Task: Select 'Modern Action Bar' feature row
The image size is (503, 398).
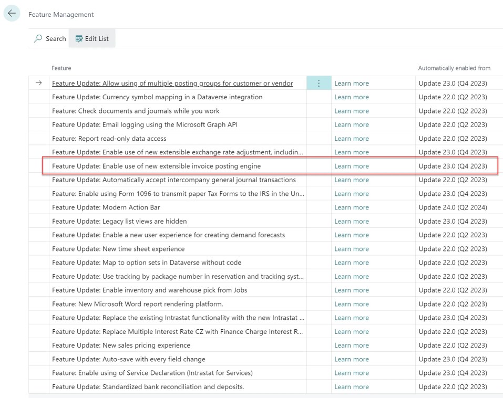Action: (106, 207)
